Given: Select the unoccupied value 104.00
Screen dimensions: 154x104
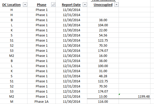Looking at the screenshot, I should pos(103,25).
